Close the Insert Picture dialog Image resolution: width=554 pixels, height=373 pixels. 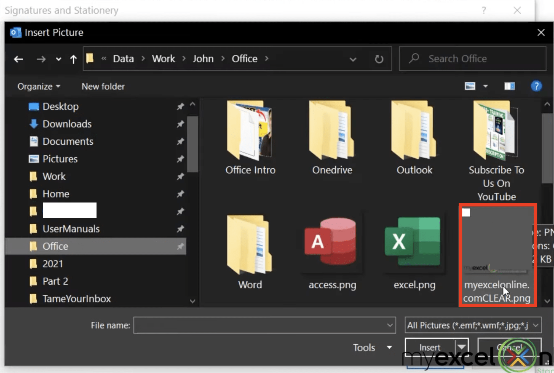point(541,33)
